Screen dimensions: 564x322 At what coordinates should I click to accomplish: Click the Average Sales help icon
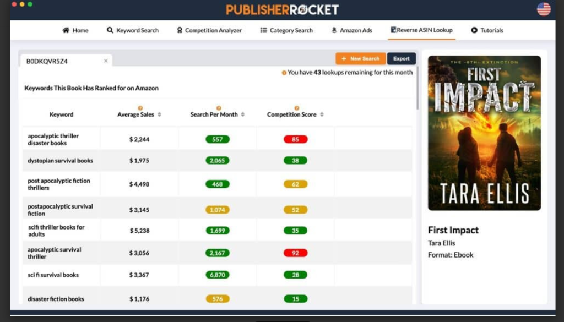coord(140,108)
